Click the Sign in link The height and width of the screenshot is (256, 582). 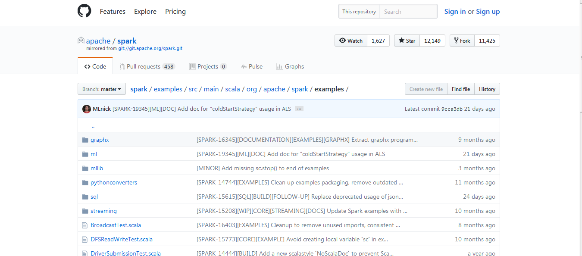click(x=455, y=12)
